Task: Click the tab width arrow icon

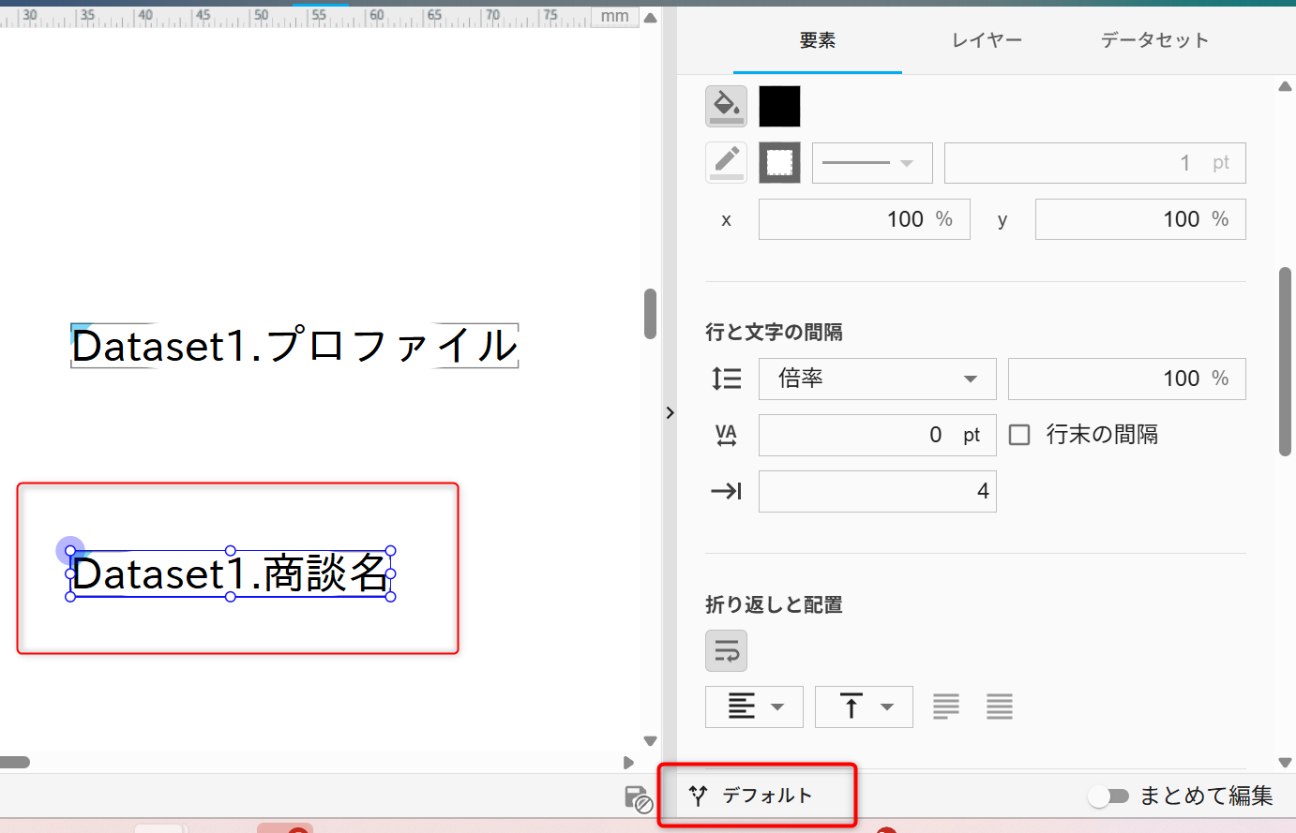Action: [727, 491]
